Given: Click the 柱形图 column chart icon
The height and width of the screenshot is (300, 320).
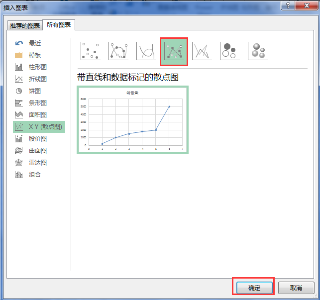Looking at the screenshot, I should 19,67.
